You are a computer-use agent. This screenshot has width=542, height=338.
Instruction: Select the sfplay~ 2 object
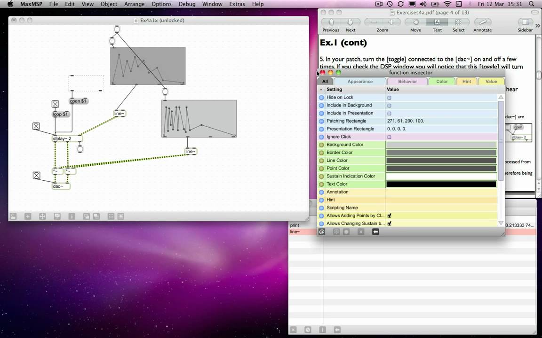pyautogui.click(x=67, y=138)
